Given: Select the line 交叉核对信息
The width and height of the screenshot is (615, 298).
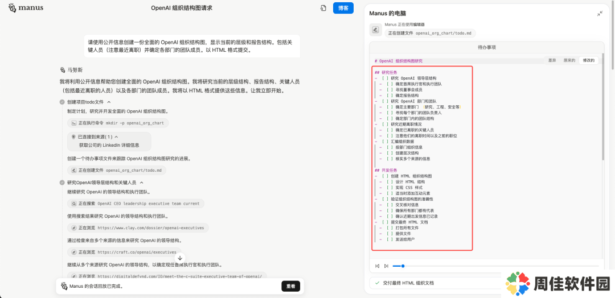Looking at the screenshot, I should click(407, 205).
